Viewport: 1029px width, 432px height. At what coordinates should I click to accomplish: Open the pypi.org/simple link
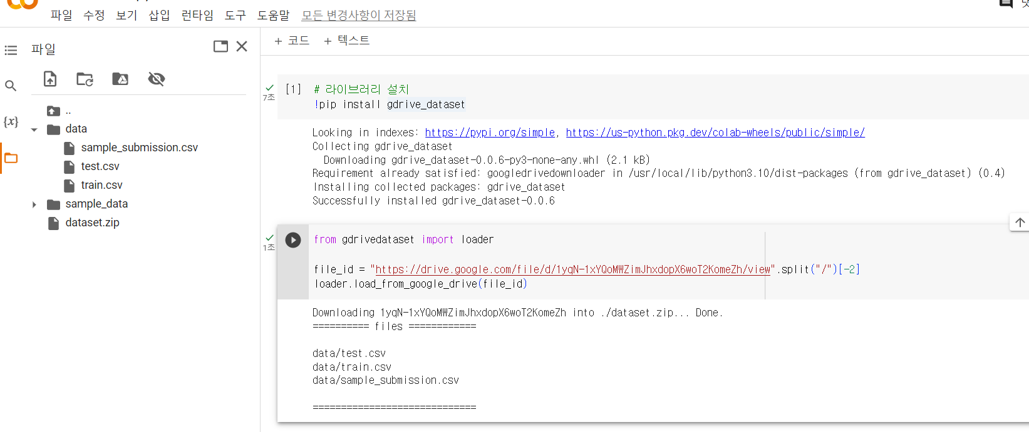[490, 133]
